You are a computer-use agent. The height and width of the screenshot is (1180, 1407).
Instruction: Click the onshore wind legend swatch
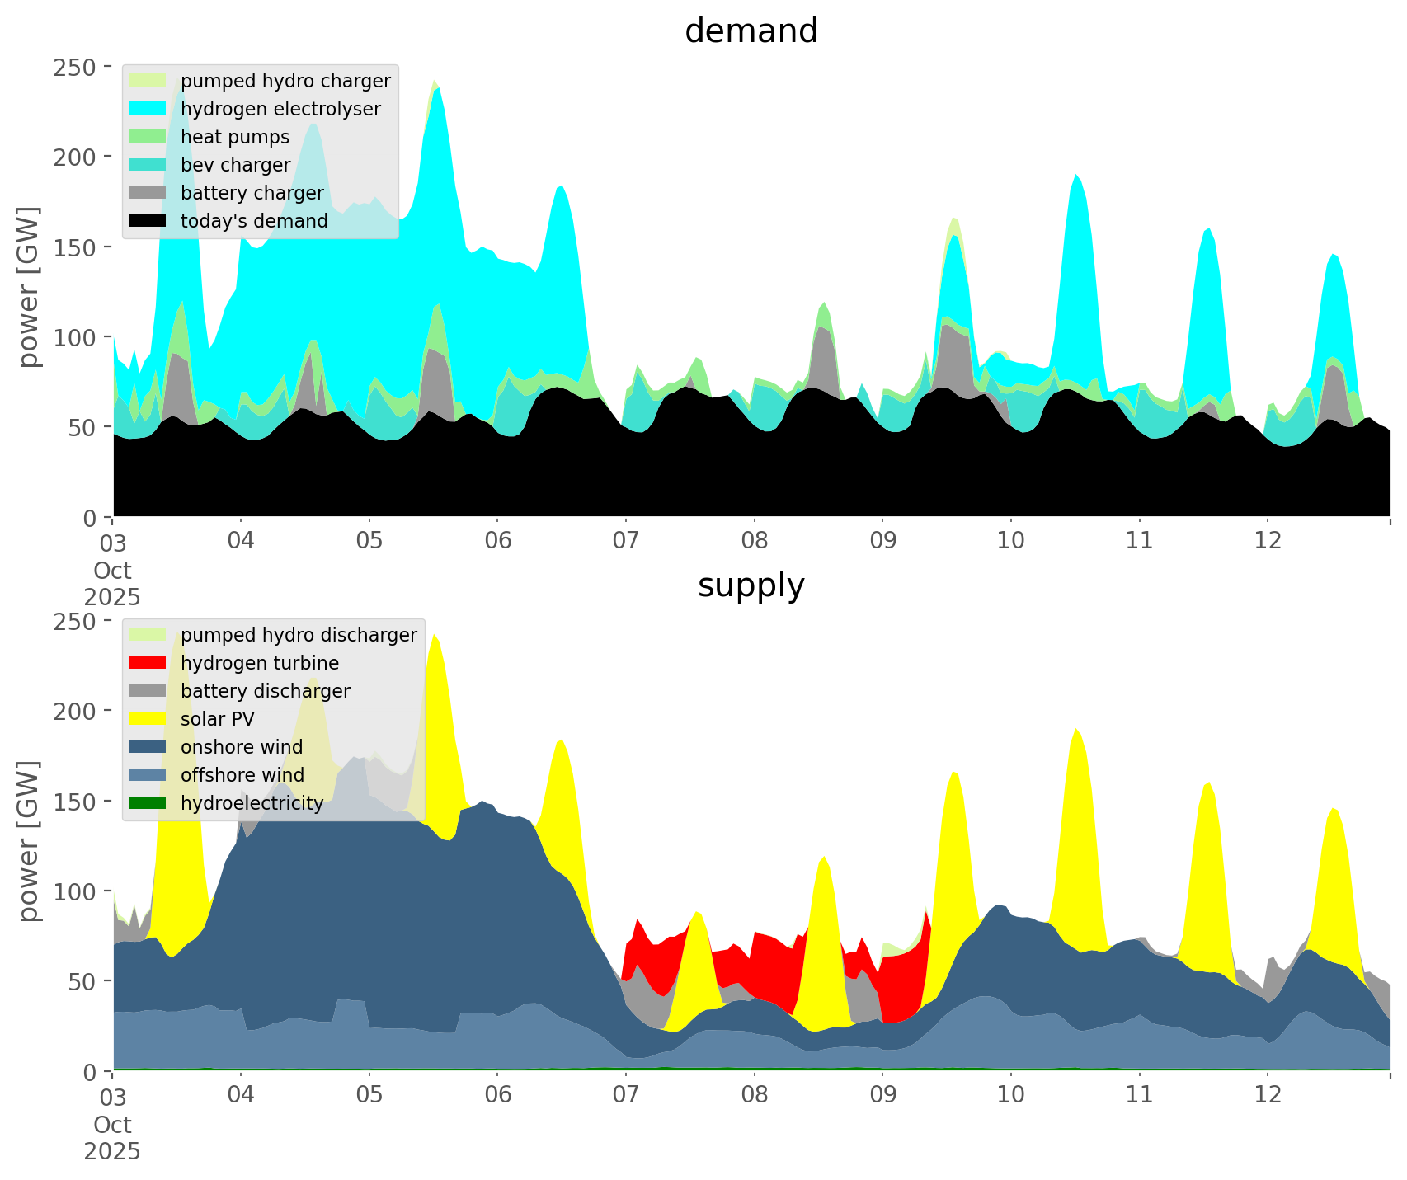(148, 747)
